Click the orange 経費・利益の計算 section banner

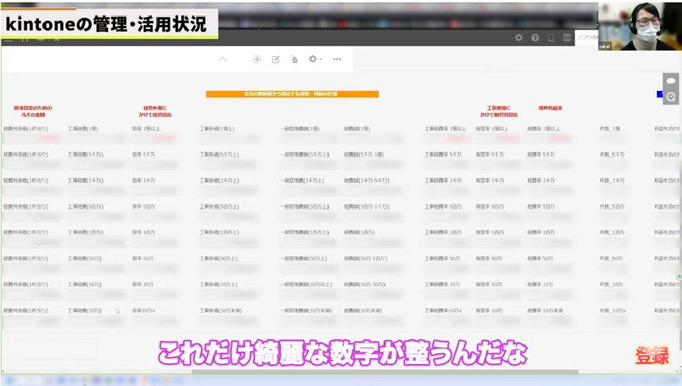(x=292, y=94)
